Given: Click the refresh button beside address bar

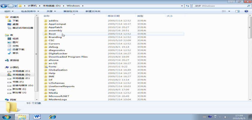Looking at the screenshot, I should [188, 6].
